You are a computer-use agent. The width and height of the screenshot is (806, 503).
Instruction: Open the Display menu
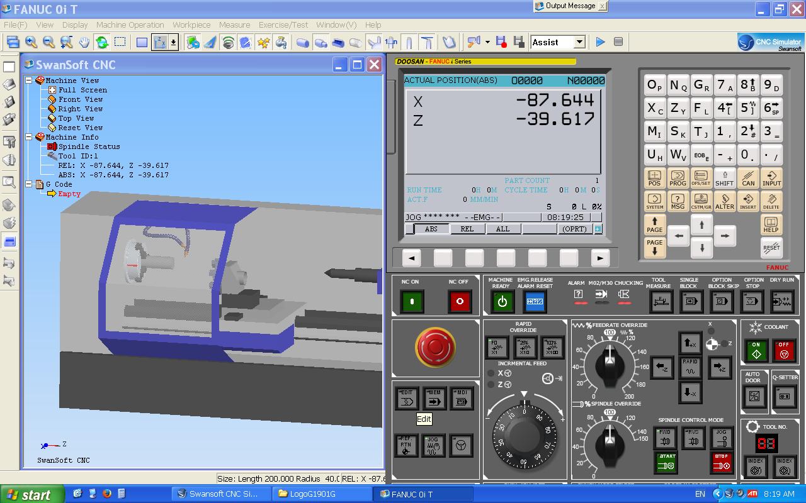(x=75, y=25)
